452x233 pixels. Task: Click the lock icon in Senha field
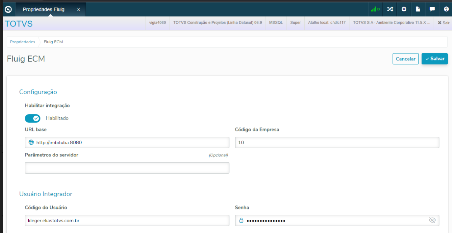[241, 220]
